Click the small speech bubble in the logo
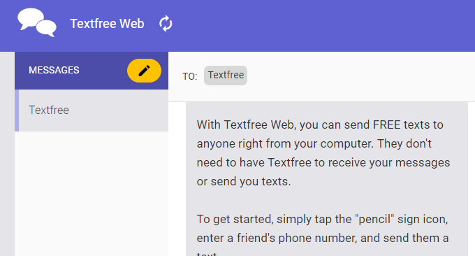 click(46, 28)
